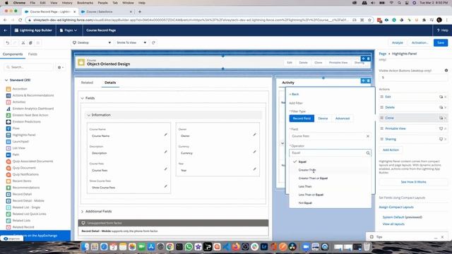Image resolution: width=452 pixels, height=254 pixels.
Task: Select Advanced filter type
Action: [x=342, y=119]
